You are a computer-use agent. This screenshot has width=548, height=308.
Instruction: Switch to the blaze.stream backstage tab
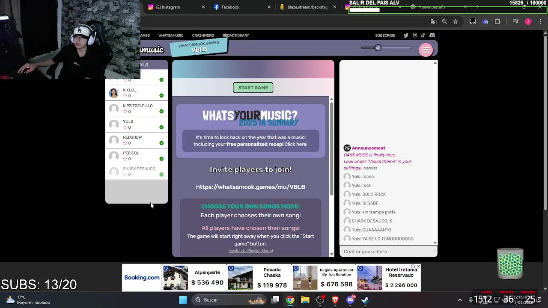(x=307, y=7)
